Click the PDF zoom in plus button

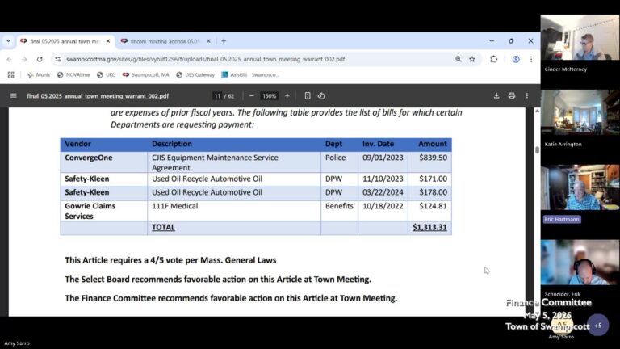click(287, 95)
